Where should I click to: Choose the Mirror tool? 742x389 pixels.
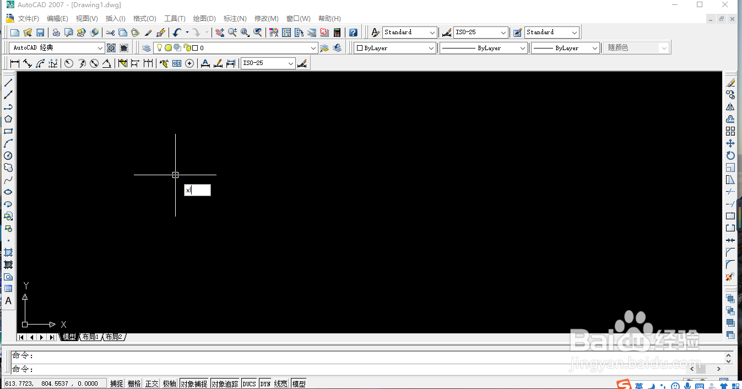(x=730, y=107)
